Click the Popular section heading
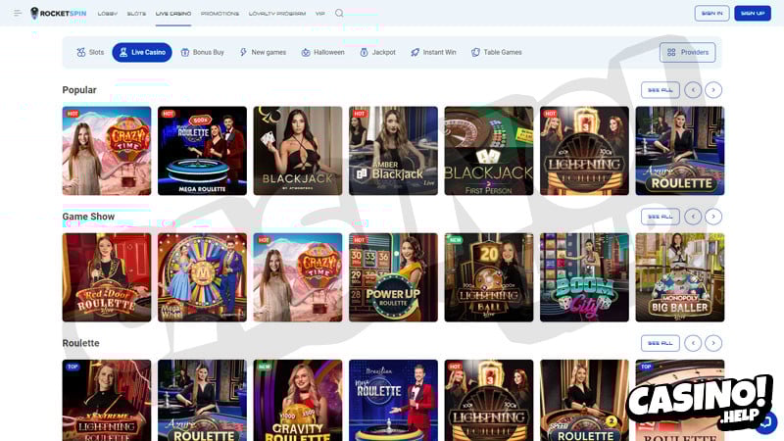784x441 pixels. [x=79, y=90]
